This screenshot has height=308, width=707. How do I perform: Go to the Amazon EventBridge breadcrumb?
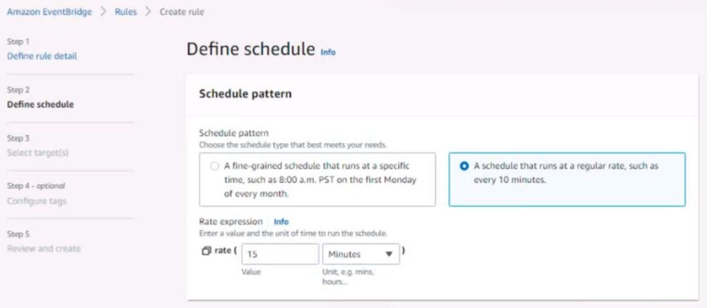point(49,12)
